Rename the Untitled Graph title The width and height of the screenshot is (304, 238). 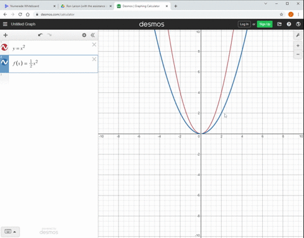23,24
